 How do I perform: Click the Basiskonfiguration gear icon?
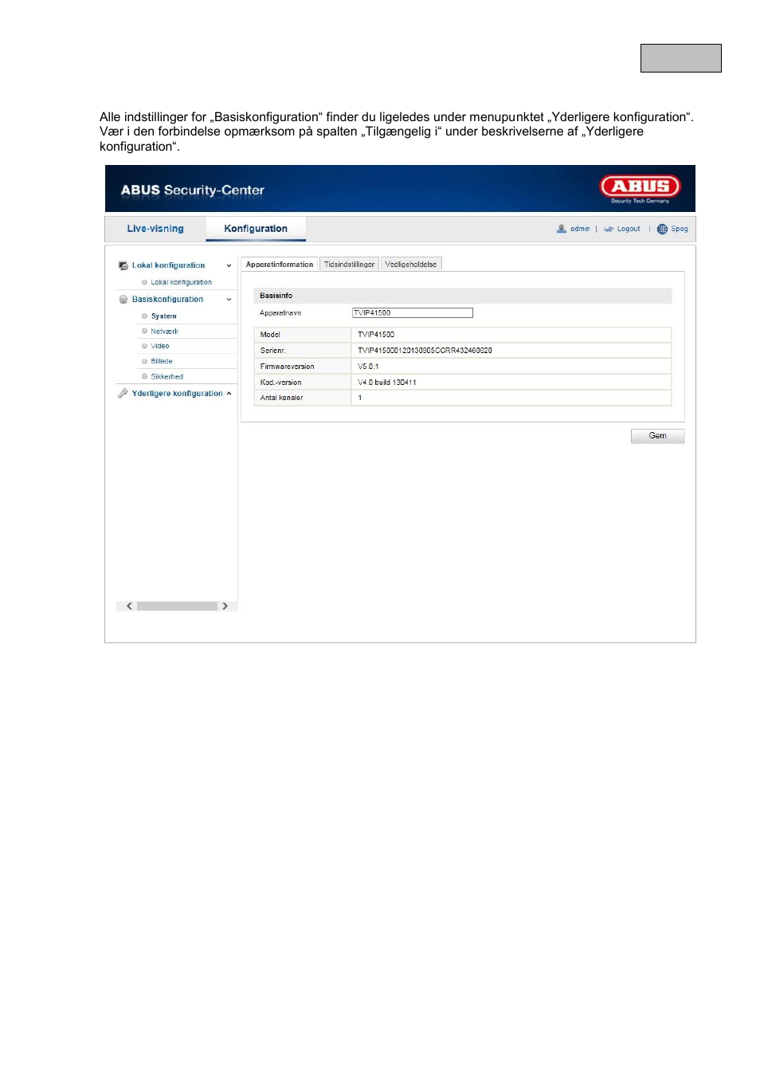[123, 300]
